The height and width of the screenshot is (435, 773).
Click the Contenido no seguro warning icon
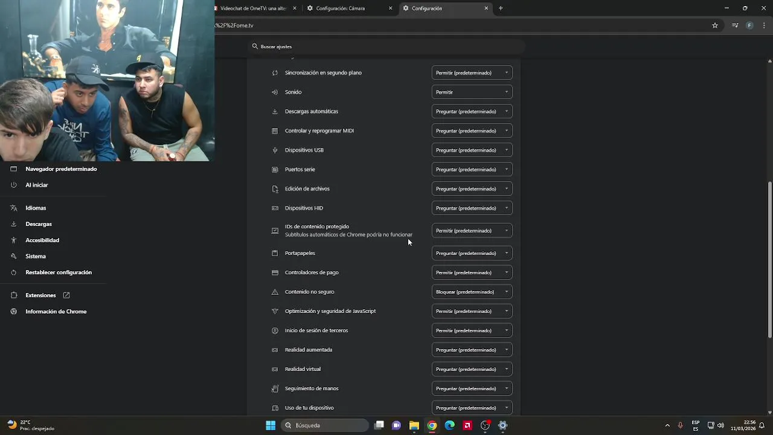click(275, 292)
